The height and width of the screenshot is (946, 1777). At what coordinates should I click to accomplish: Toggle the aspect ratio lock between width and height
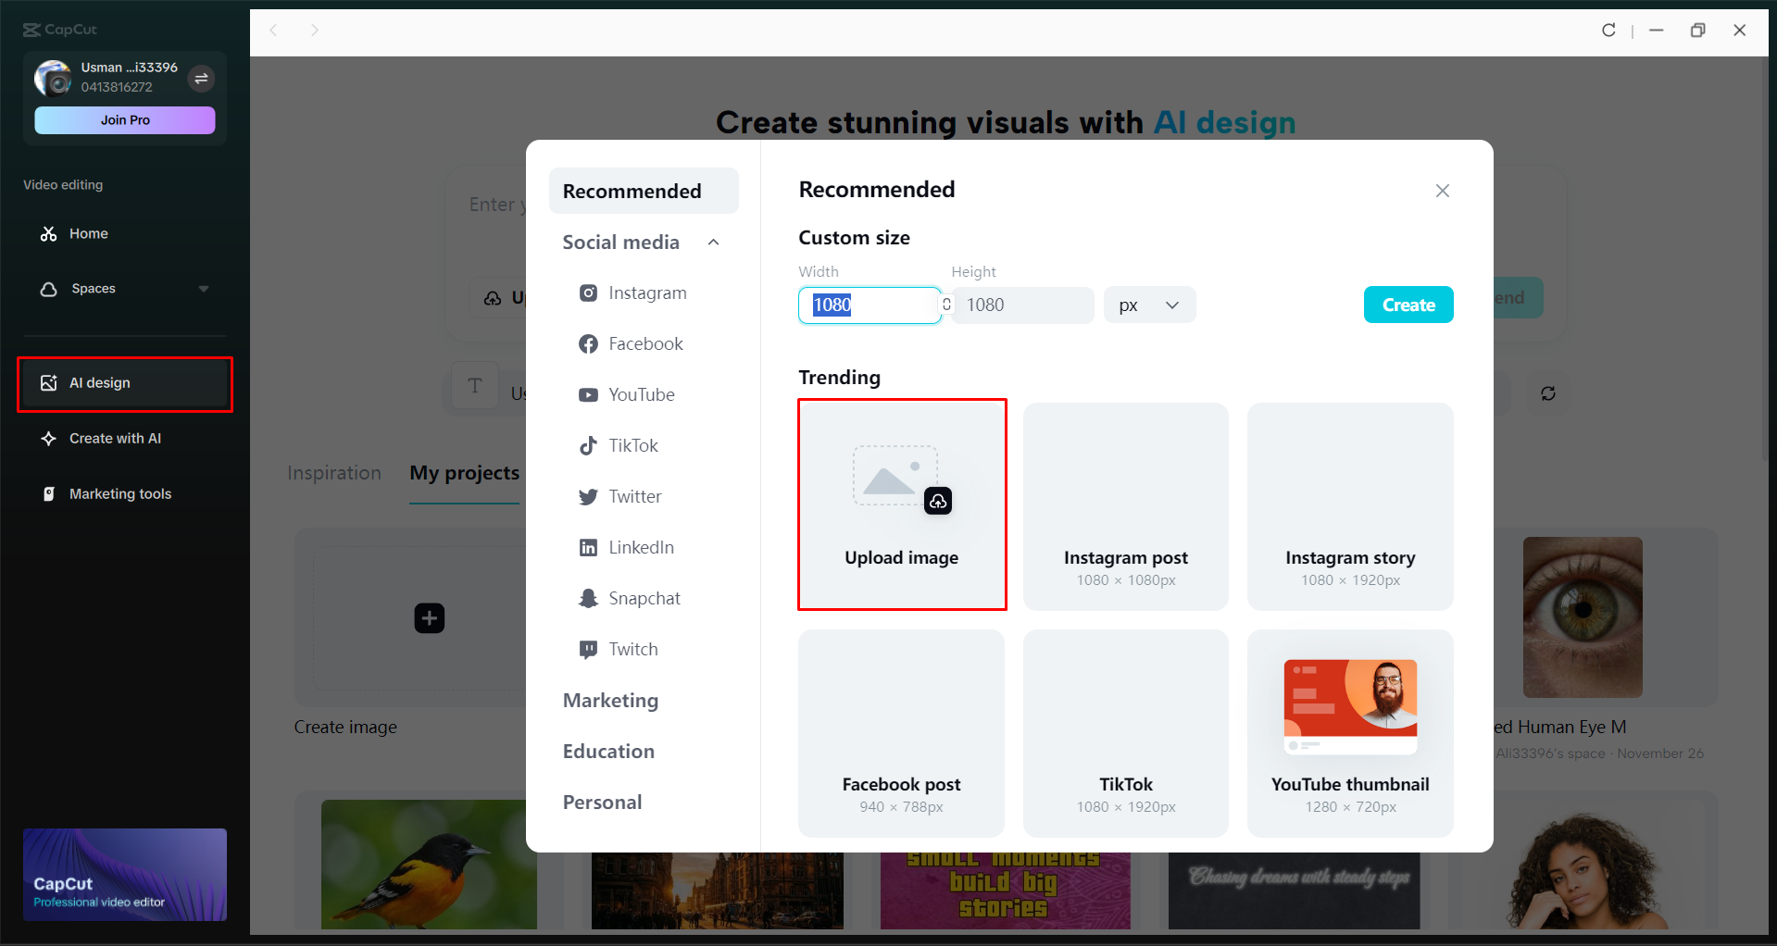coord(946,305)
